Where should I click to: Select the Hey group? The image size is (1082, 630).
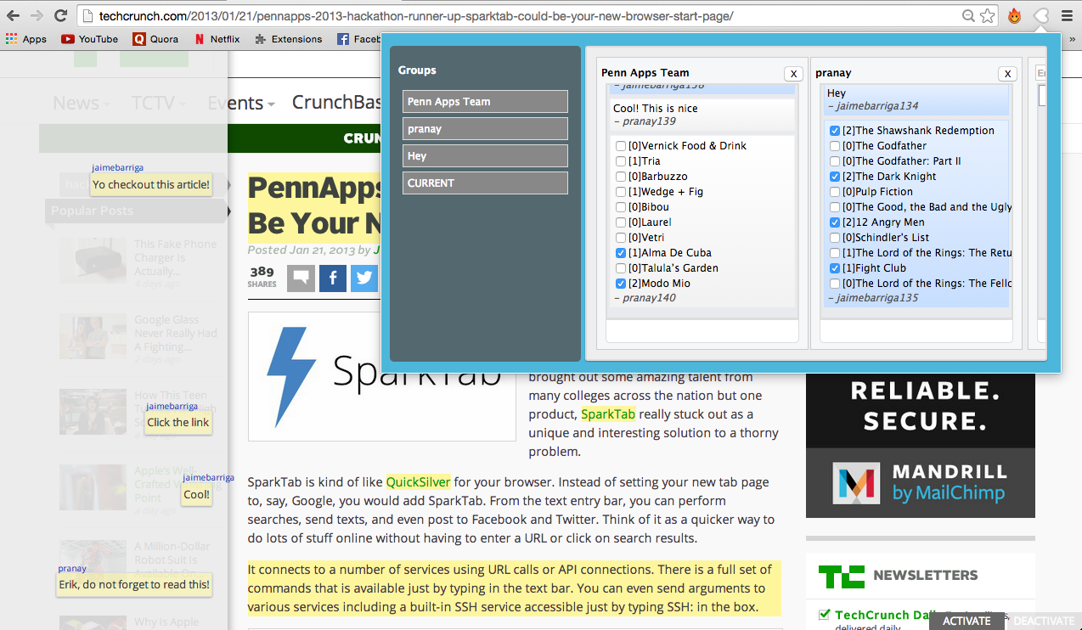point(485,155)
